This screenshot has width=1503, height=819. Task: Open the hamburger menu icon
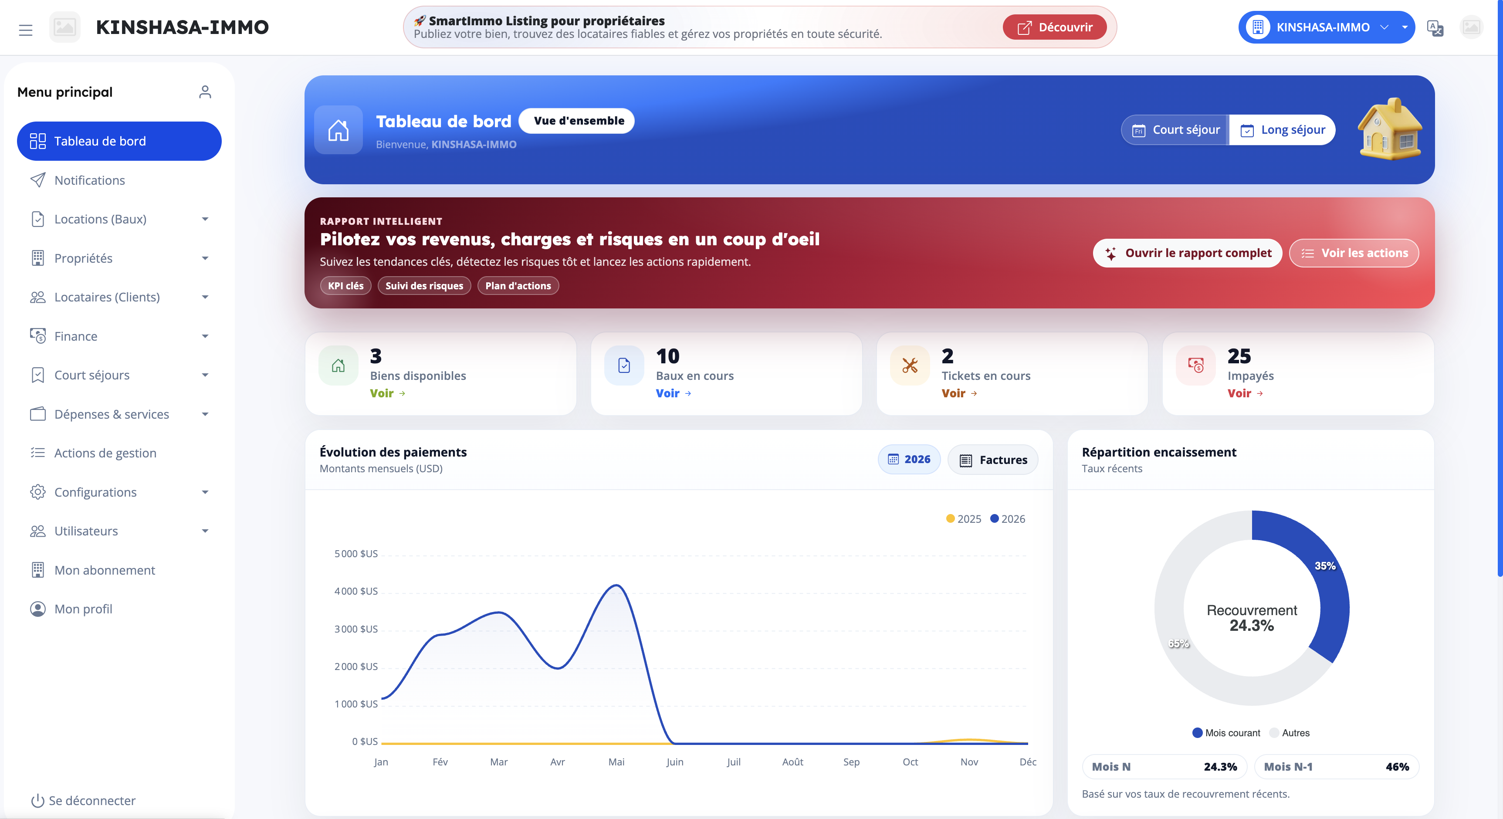(25, 29)
